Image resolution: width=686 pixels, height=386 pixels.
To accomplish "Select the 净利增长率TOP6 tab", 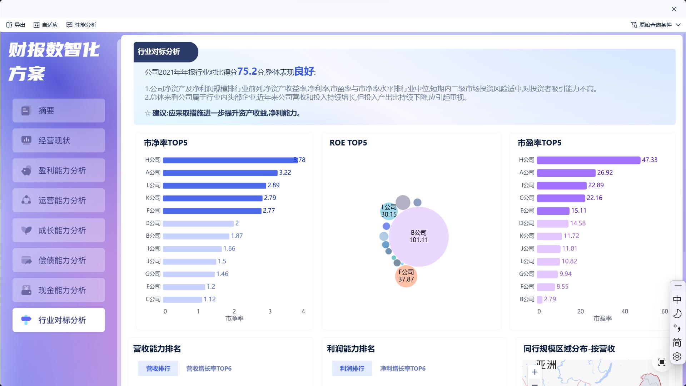I will [403, 368].
